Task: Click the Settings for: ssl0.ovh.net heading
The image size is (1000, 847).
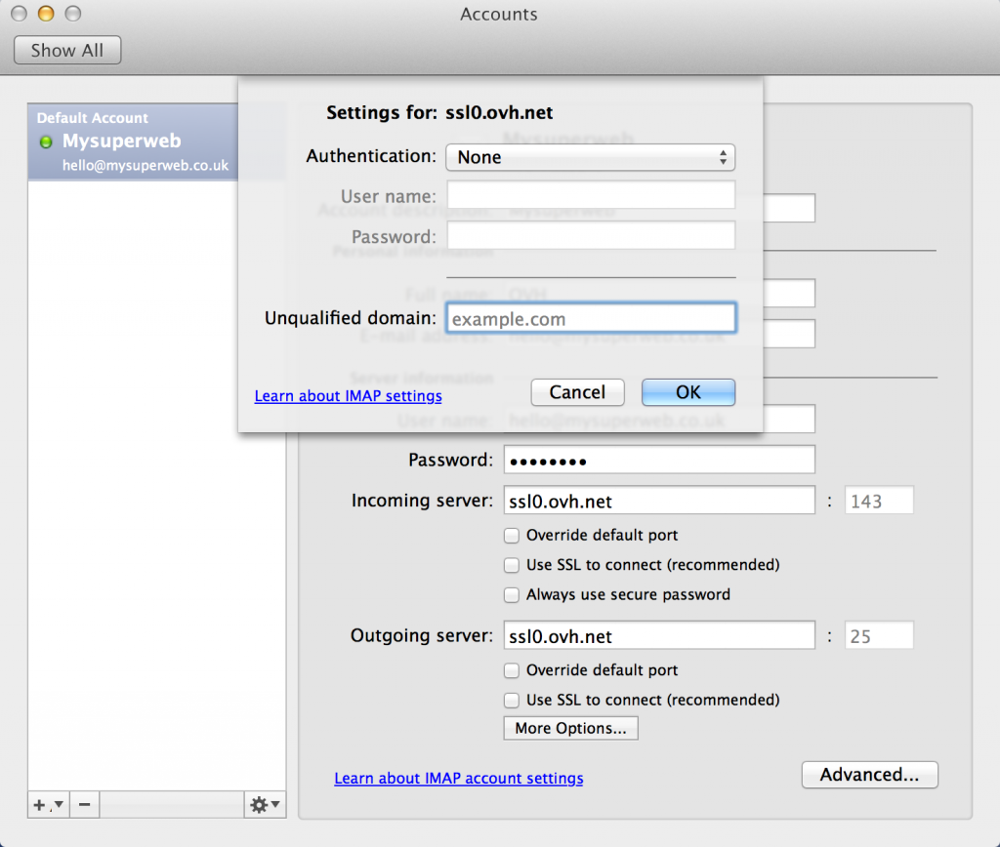Action: 439,113
